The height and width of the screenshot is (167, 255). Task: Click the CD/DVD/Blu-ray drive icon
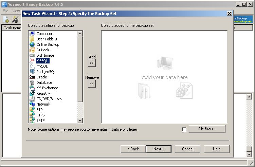point(32,99)
